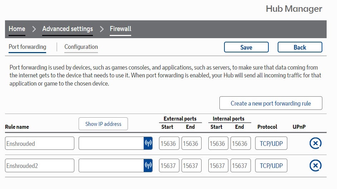Edit the Enshrouded rule name field
The height and width of the screenshot is (189, 337).
[40, 143]
